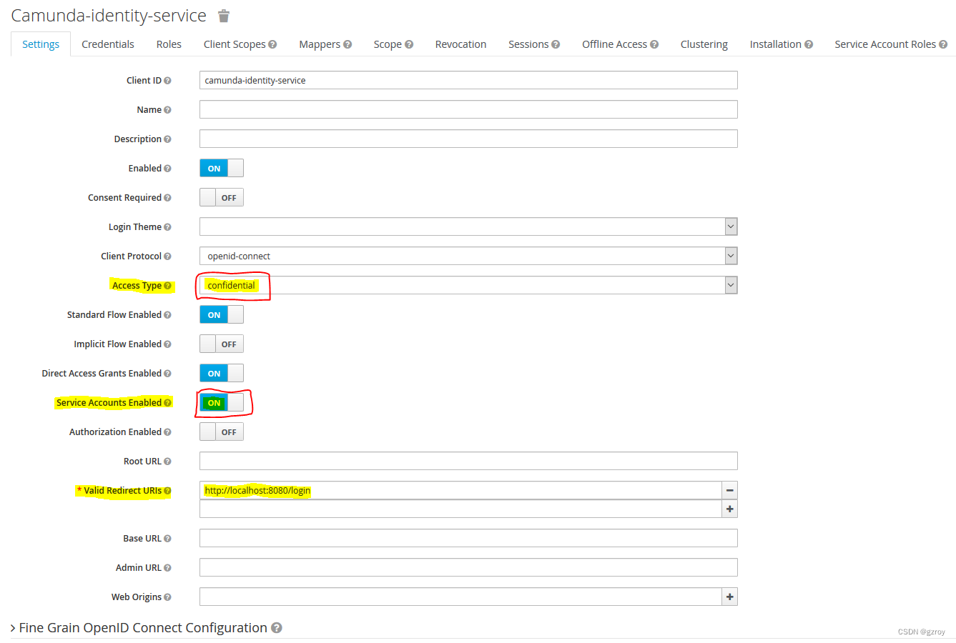This screenshot has height=643, width=956.
Task: Show help icon beside Implicit Flow Enabled
Action: [x=167, y=344]
